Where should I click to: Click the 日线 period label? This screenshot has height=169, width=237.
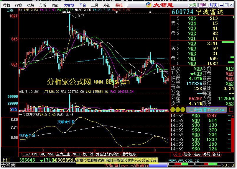[10, 10]
